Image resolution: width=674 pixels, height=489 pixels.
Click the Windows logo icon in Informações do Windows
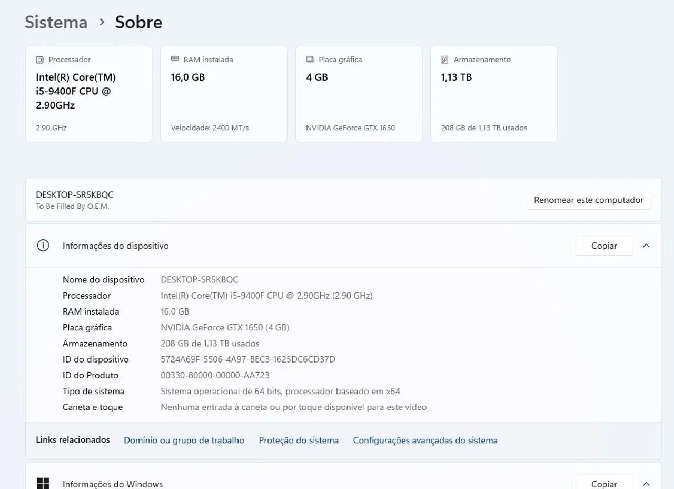point(43,484)
